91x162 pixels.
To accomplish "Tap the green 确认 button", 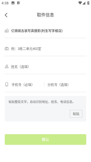I will 45,139.
